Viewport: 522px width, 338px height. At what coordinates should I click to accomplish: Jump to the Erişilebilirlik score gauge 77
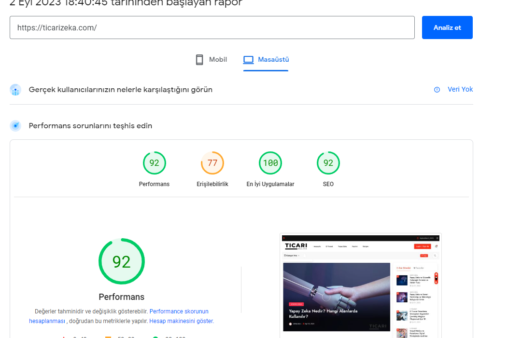pyautogui.click(x=212, y=163)
